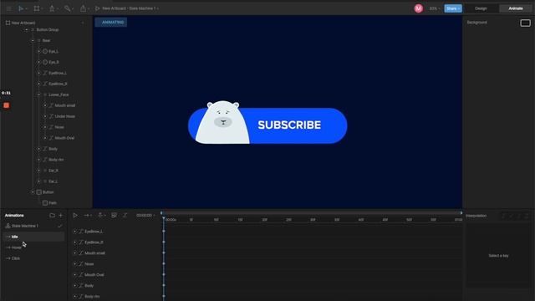
Task: Click the SUBSCRIBE text on canvas
Action: point(289,125)
